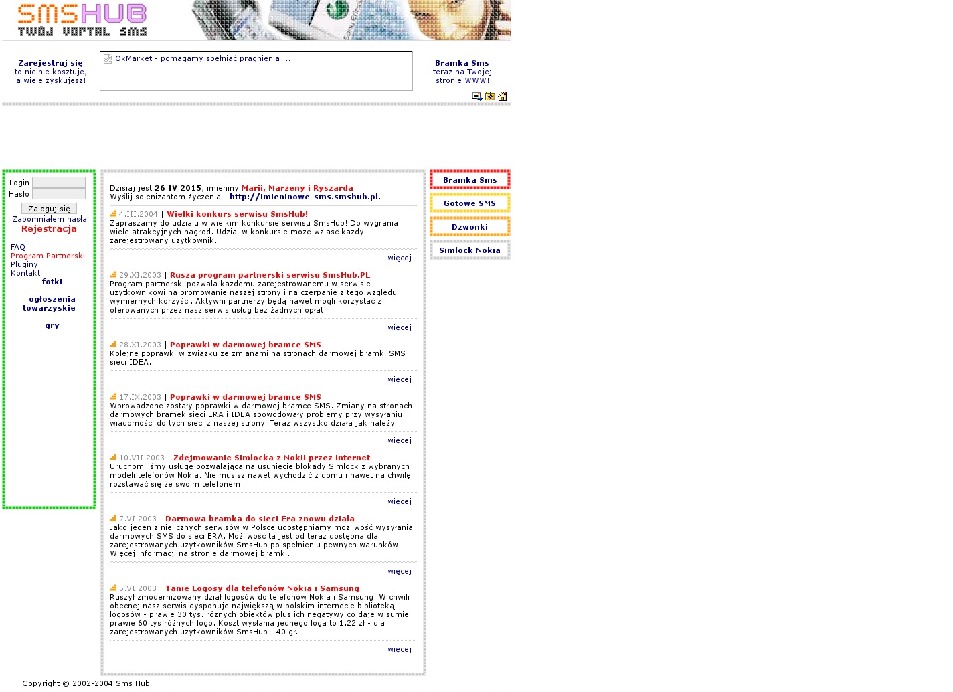The height and width of the screenshot is (692, 953).
Task: Open Rusza program partnerski serwisu SmsHub.PL headline
Action: [x=270, y=275]
